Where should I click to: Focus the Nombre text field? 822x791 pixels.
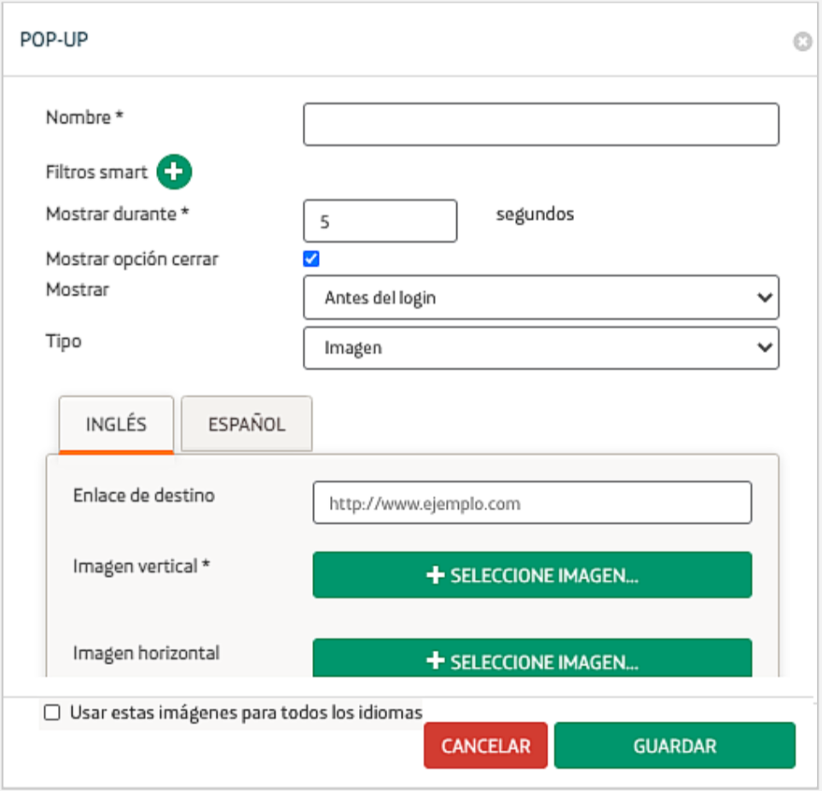click(x=541, y=124)
